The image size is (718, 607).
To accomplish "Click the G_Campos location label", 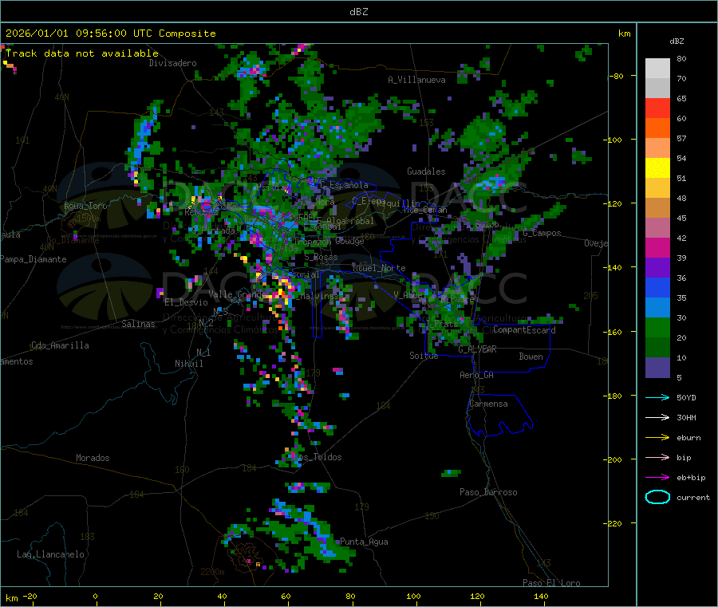I will (x=542, y=233).
